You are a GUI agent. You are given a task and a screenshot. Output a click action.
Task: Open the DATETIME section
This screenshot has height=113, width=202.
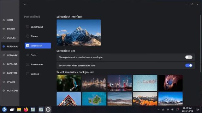(x=10, y=73)
